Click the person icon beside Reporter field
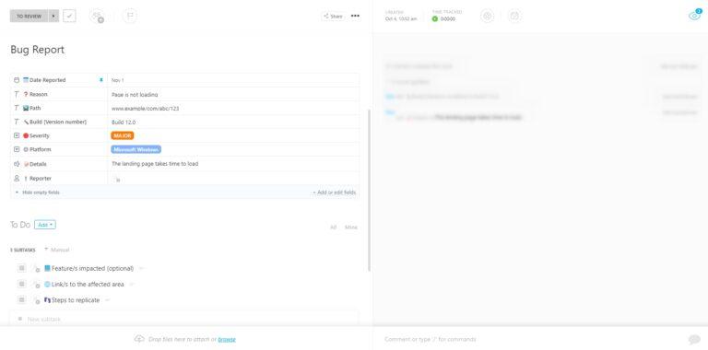This screenshot has height=350, width=708. click(x=17, y=178)
